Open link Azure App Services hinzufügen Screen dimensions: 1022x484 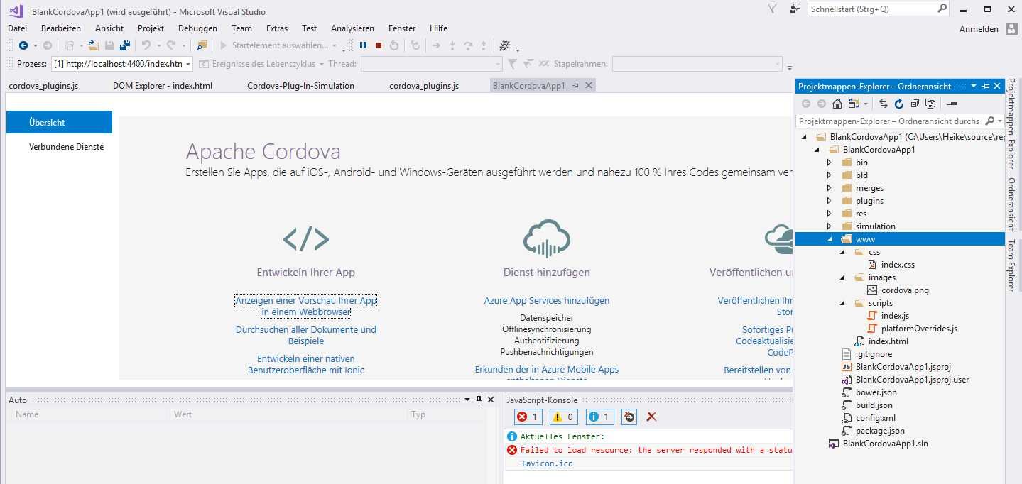click(x=547, y=301)
